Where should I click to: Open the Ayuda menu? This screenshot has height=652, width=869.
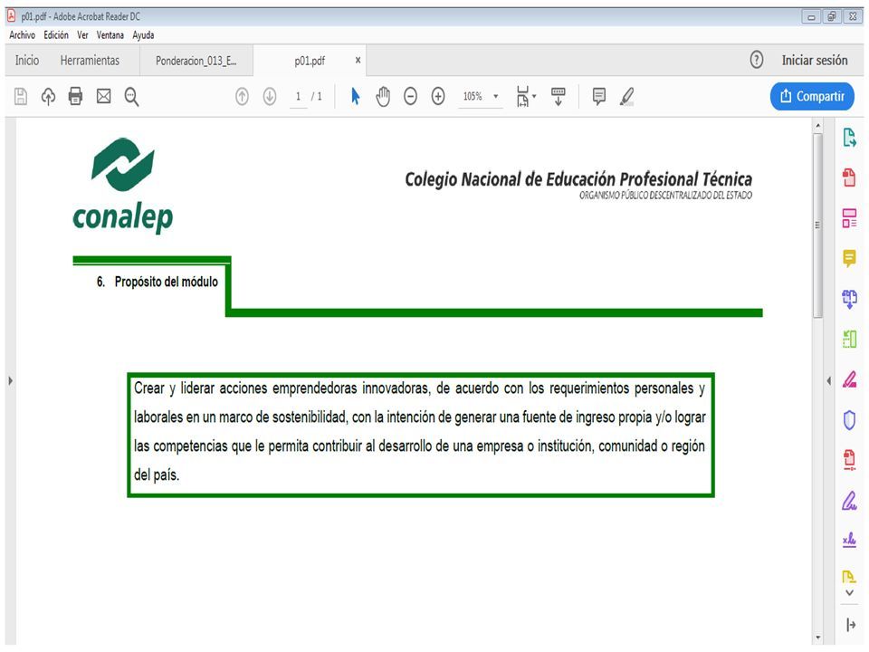(143, 35)
